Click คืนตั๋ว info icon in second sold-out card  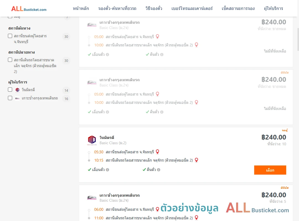pyautogui.click(x=162, y=112)
